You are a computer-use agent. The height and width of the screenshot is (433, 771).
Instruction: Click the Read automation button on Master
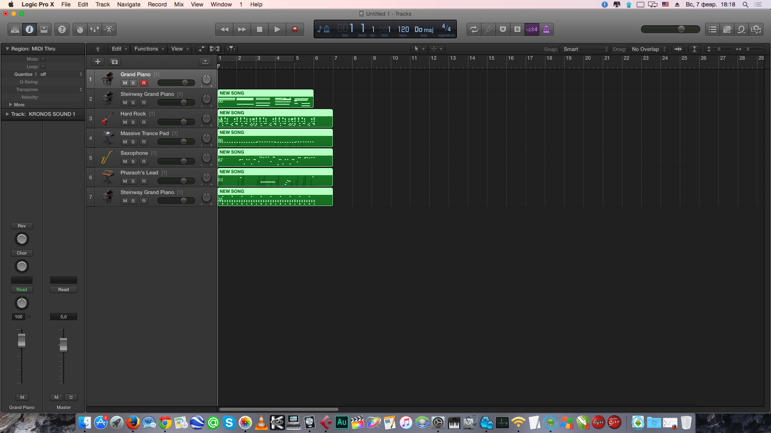click(63, 289)
